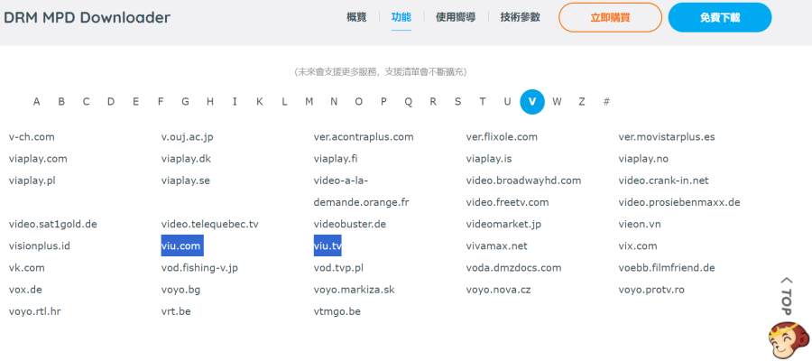Select ver.acontraplus.com in the list
Screen dimensions: 812x361
tap(364, 137)
